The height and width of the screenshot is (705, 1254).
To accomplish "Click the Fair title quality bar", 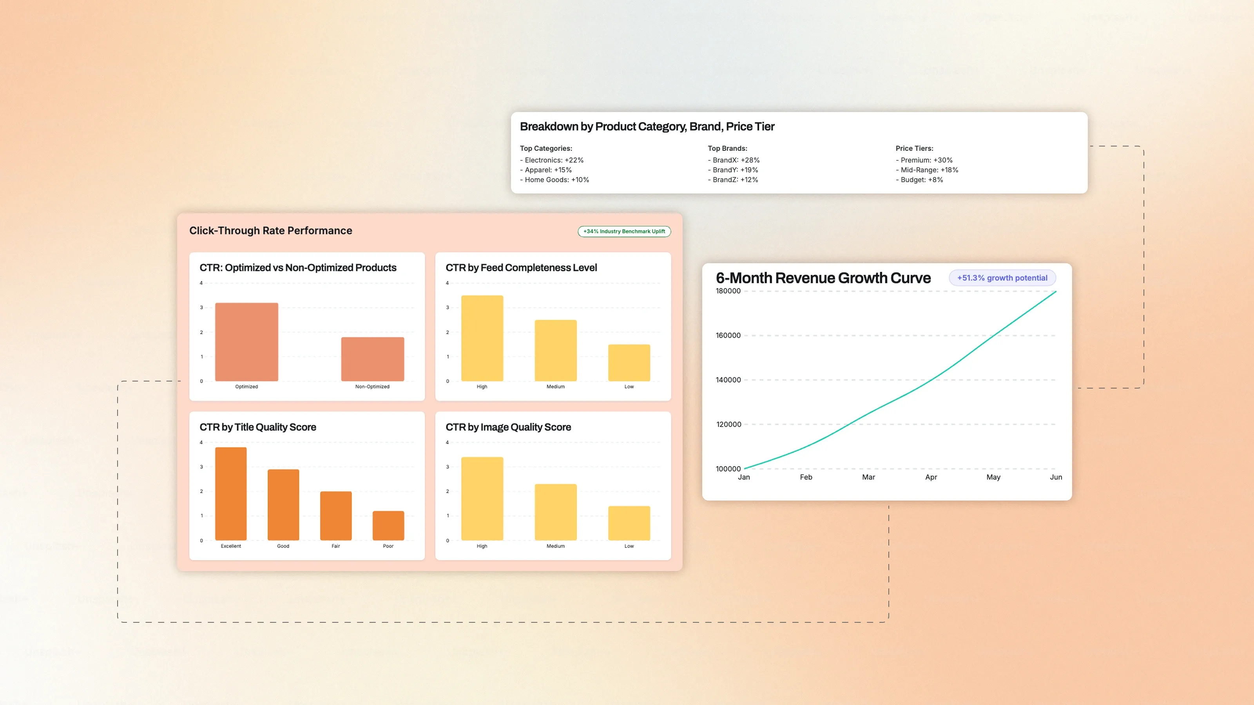I will tap(336, 516).
